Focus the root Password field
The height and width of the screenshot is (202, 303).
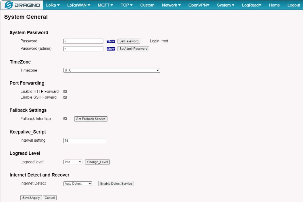[x=84, y=41]
